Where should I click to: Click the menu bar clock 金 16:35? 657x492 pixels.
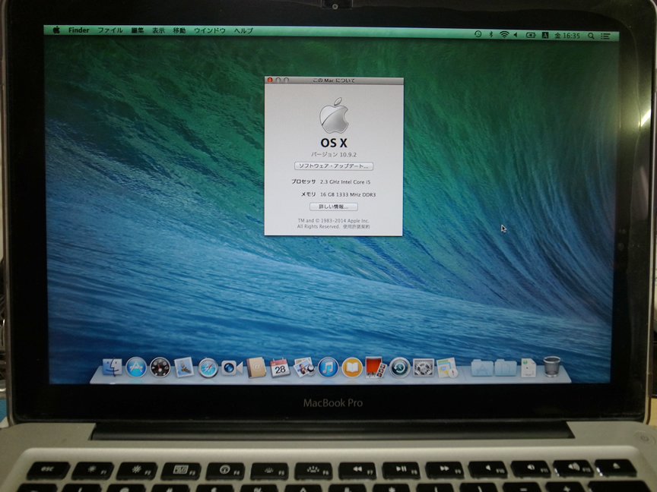pos(567,36)
